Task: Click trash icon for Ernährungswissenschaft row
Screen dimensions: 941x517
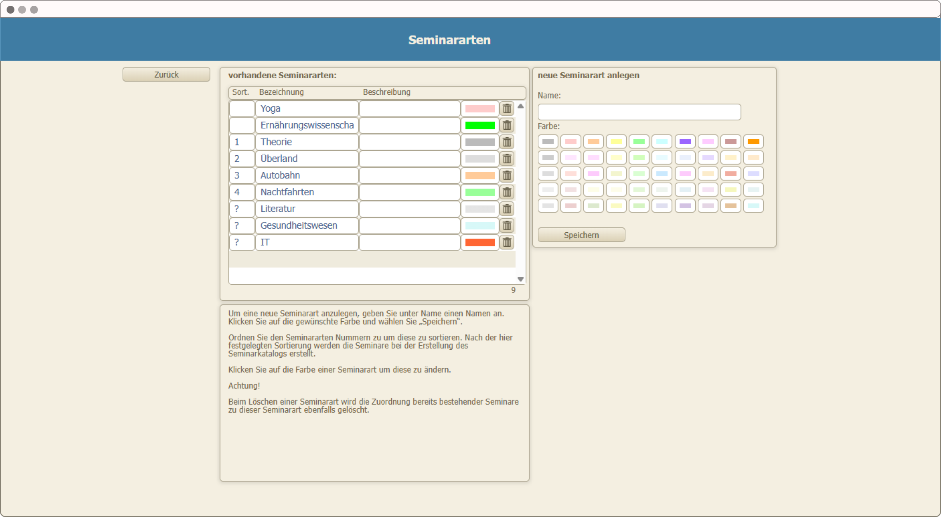Action: pos(507,125)
